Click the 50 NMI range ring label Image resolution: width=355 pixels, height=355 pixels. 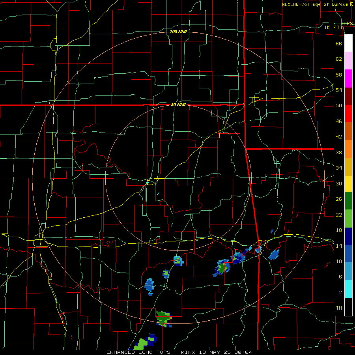[178, 105]
